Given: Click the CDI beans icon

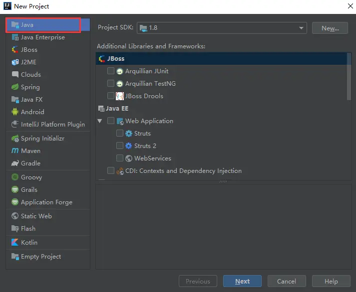Looking at the screenshot, I should (120, 171).
